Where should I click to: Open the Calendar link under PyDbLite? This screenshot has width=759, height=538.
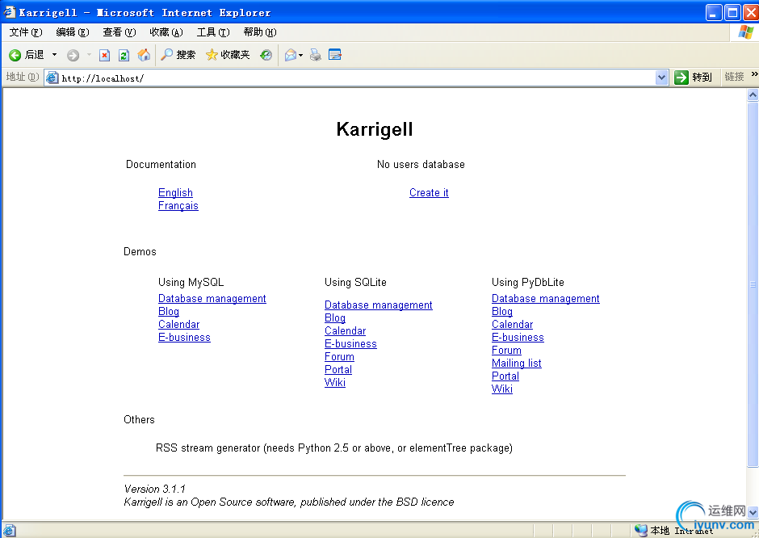point(512,325)
